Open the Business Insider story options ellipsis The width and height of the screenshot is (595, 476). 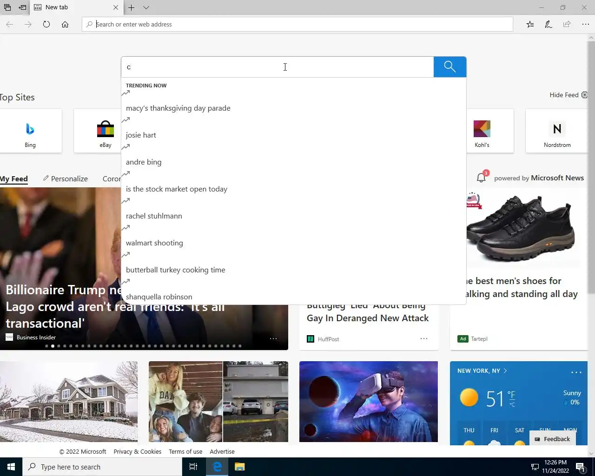click(x=273, y=338)
